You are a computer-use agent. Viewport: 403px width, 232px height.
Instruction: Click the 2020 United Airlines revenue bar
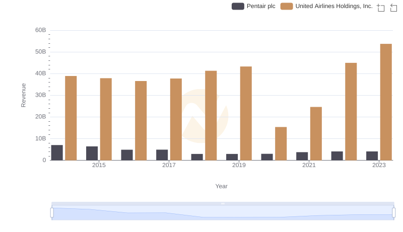tap(281, 143)
